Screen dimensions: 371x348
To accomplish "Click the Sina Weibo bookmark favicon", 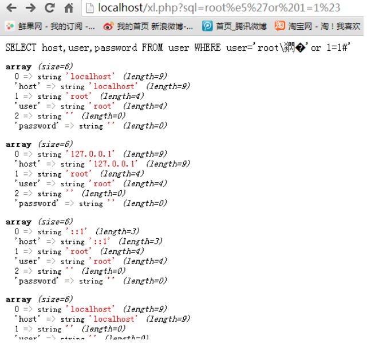I will 108,26.
